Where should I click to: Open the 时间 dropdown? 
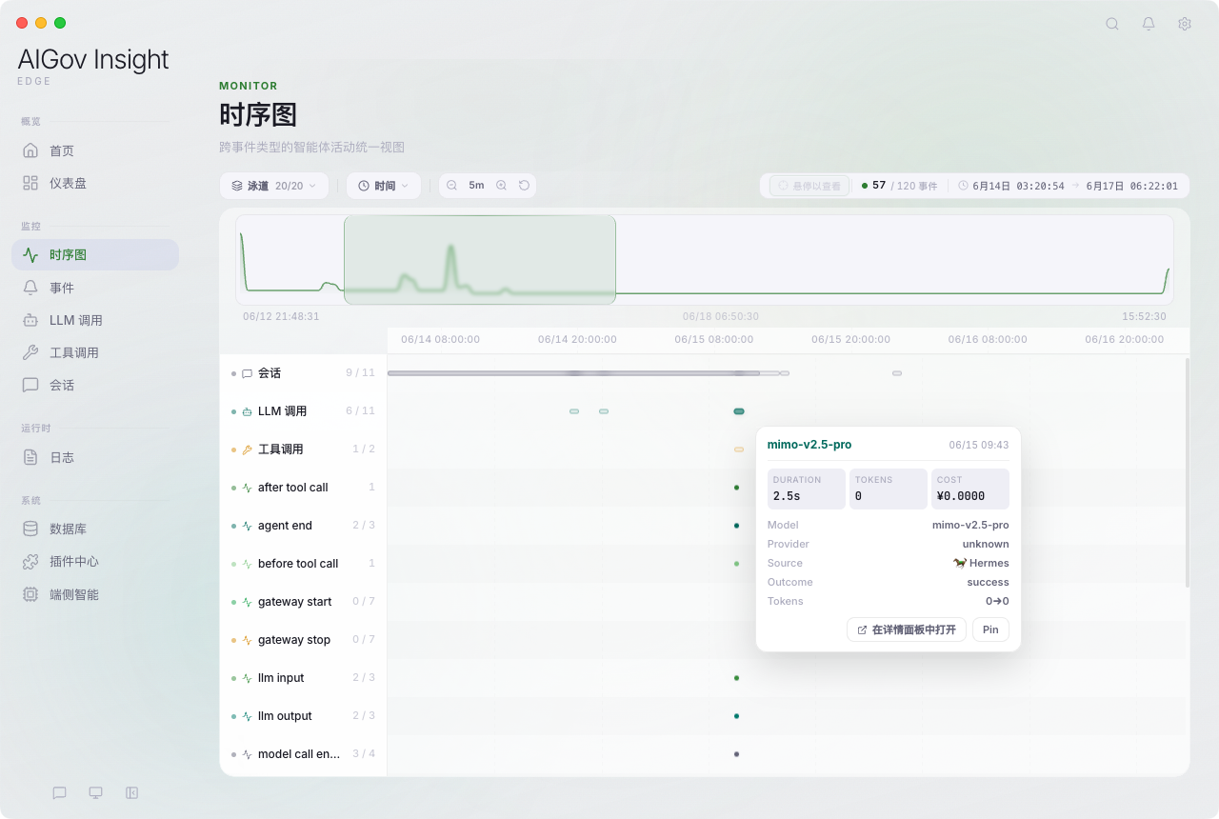point(384,186)
